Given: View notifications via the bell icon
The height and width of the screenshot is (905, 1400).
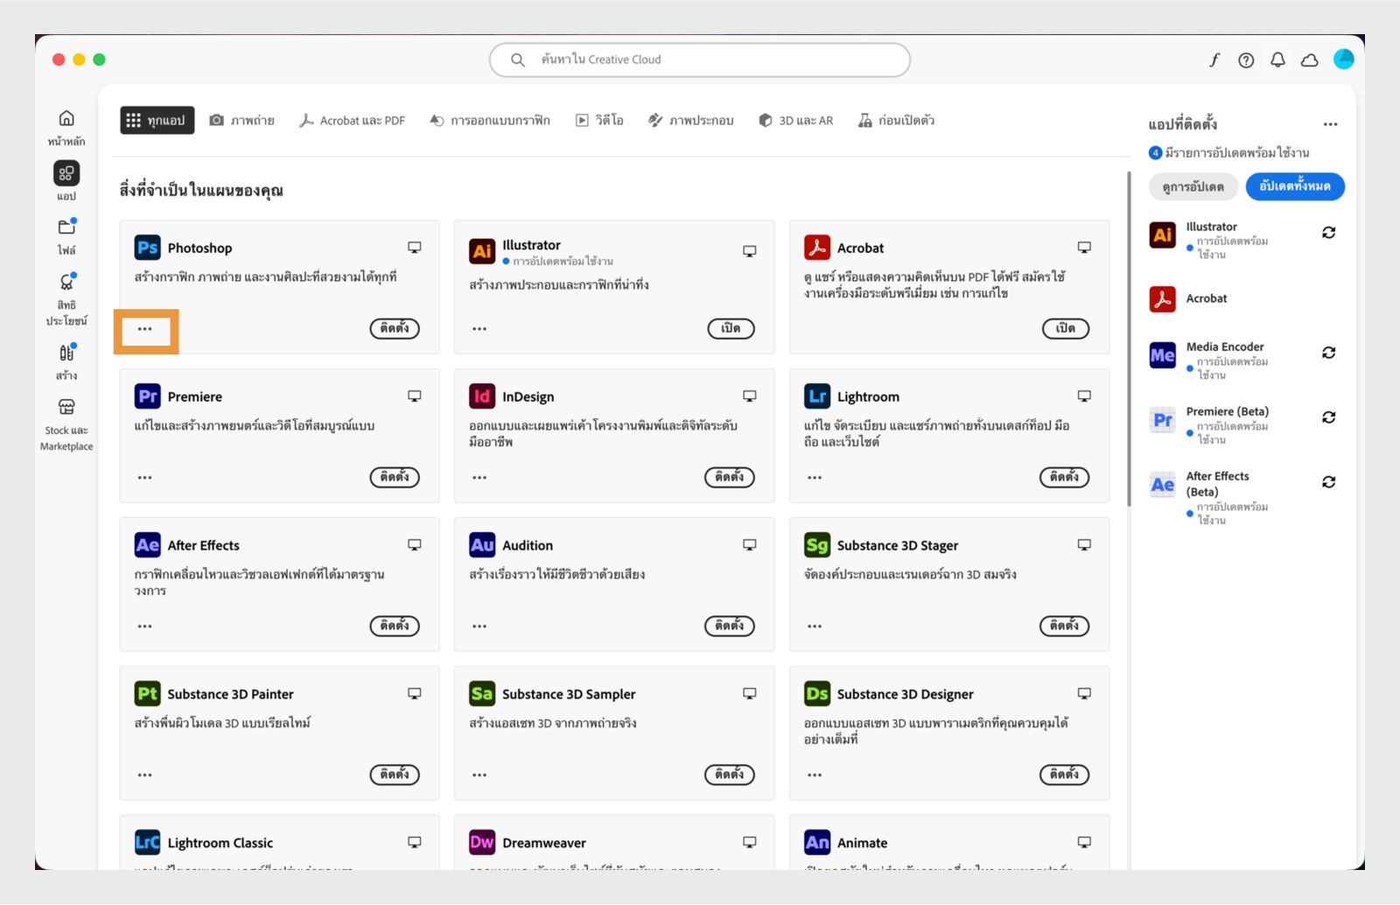Looking at the screenshot, I should click(1277, 60).
